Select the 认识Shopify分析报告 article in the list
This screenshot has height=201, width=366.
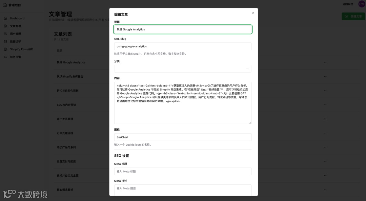[x=70, y=77]
